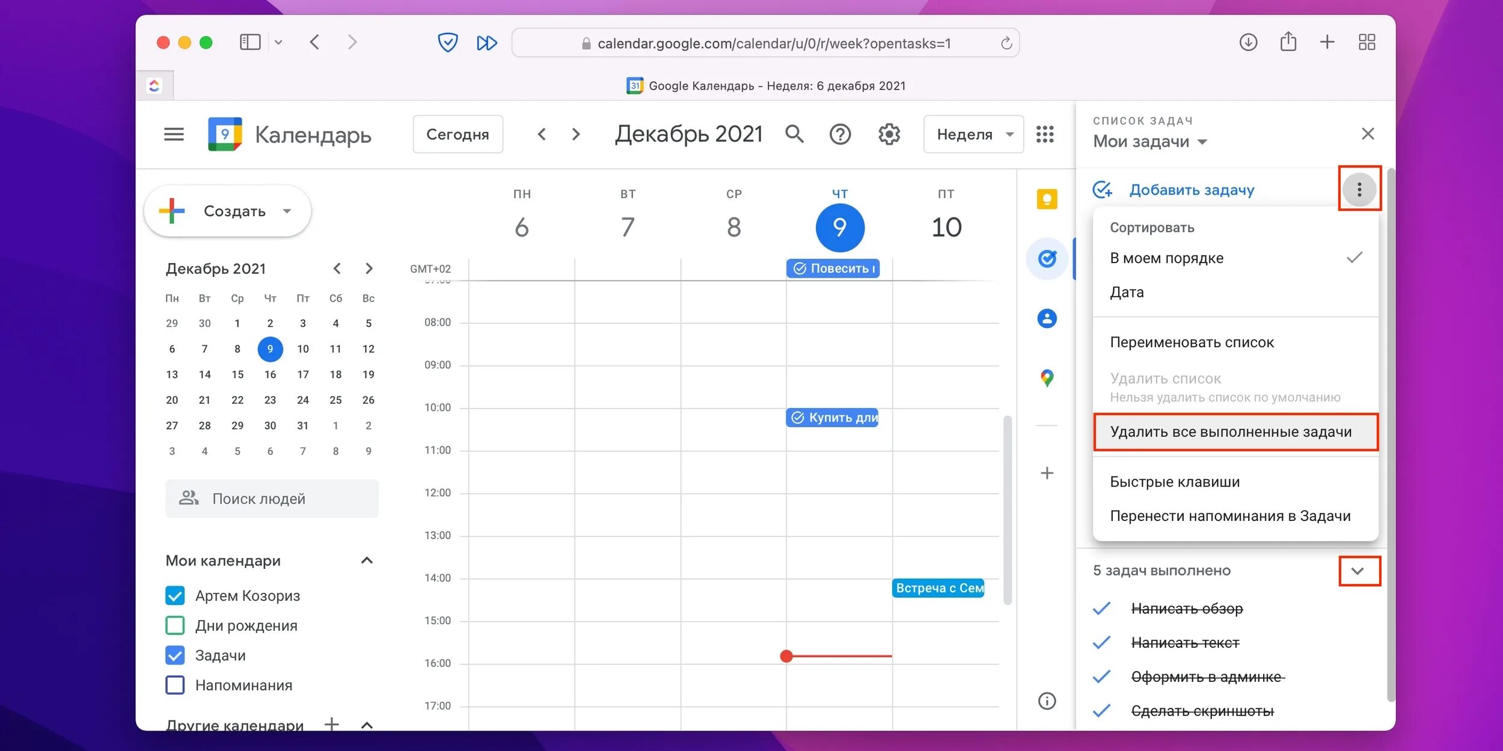The height and width of the screenshot is (751, 1503).
Task: Go to previous week arrow
Action: (x=542, y=134)
